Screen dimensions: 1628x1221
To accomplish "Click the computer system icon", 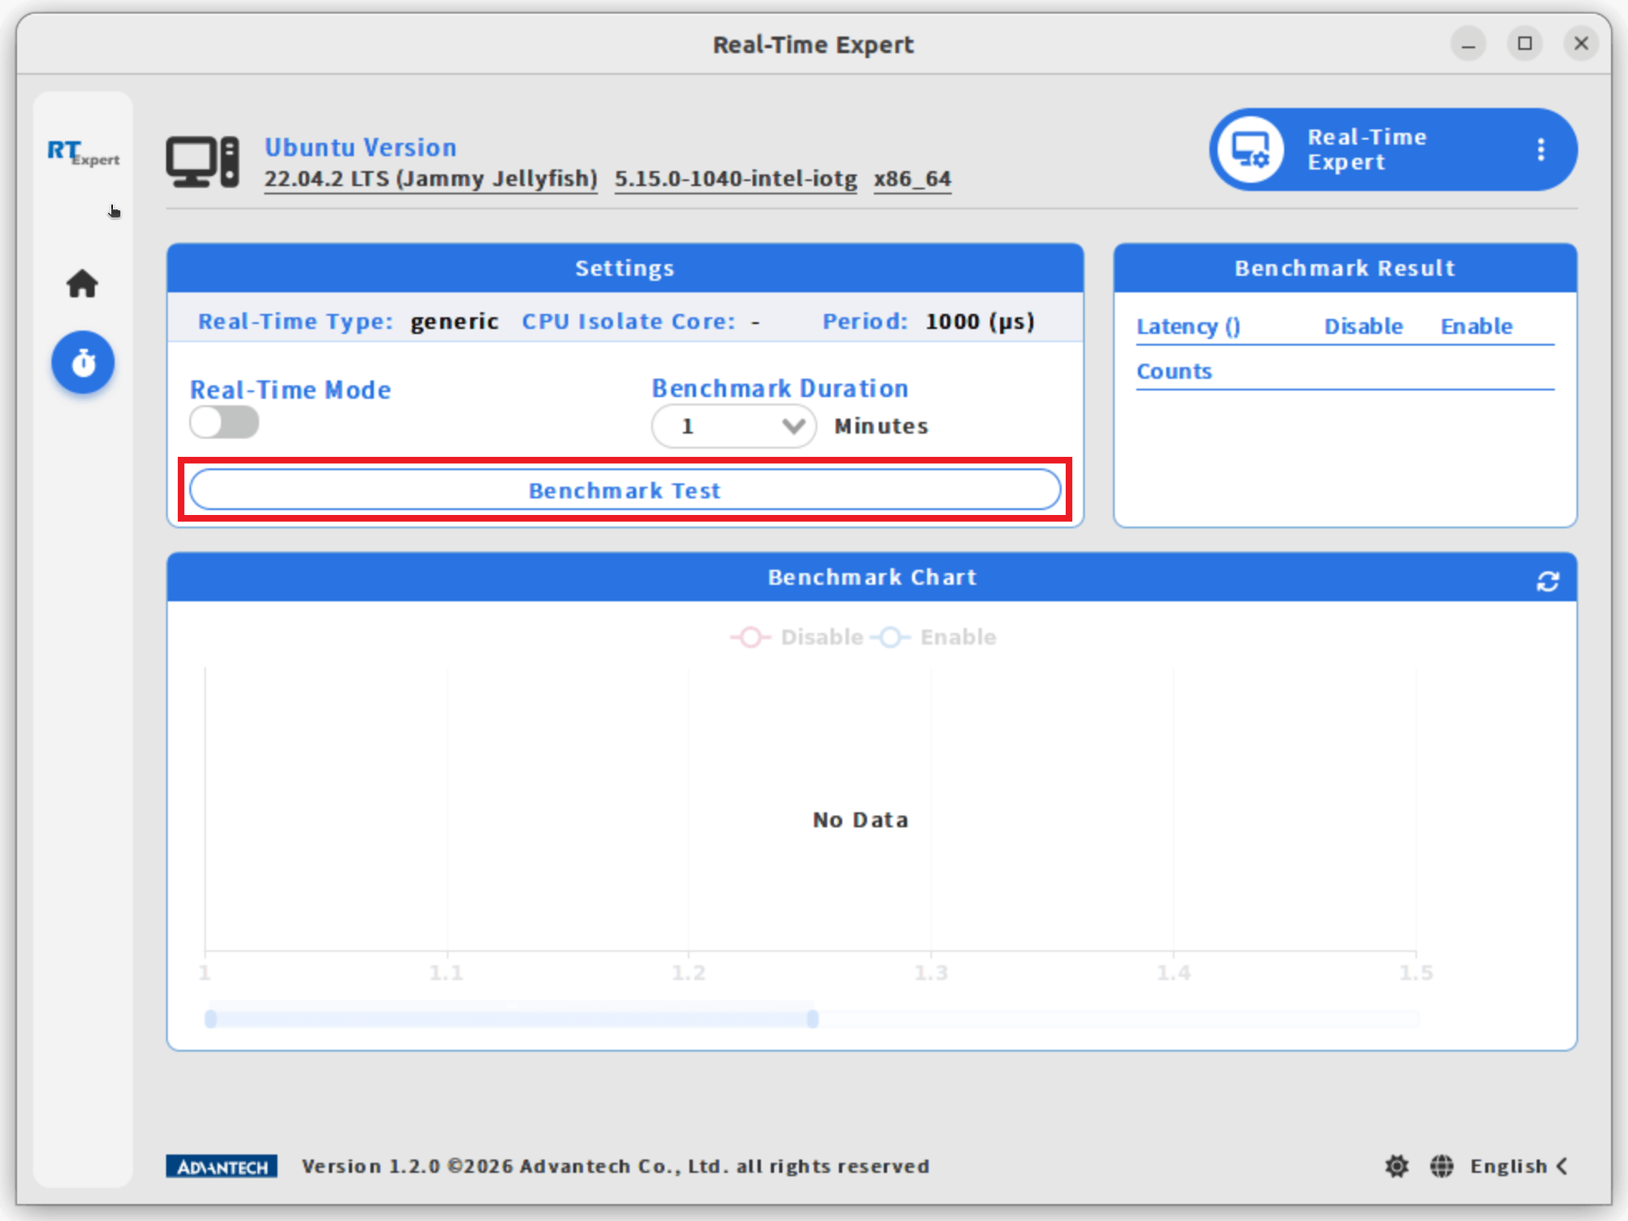I will [203, 162].
